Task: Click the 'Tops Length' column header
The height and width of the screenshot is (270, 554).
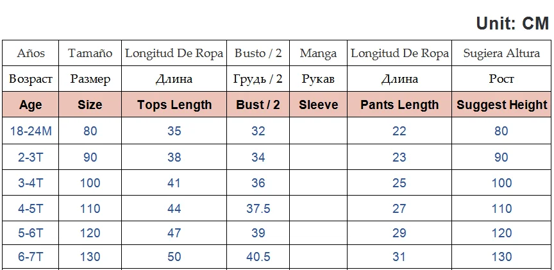Action: pos(174,105)
